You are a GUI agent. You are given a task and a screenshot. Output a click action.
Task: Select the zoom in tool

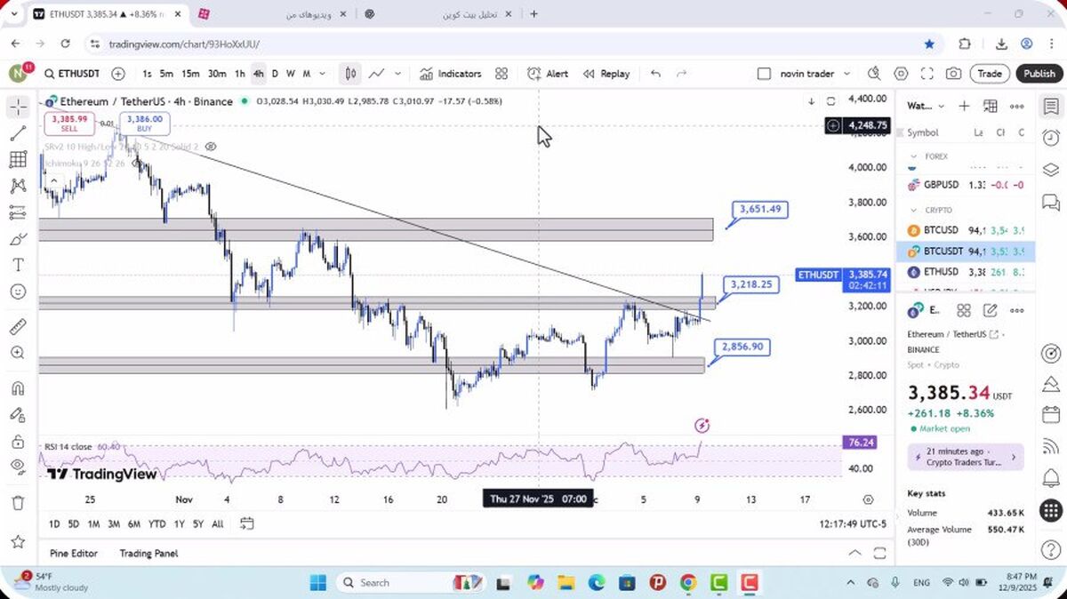click(18, 353)
